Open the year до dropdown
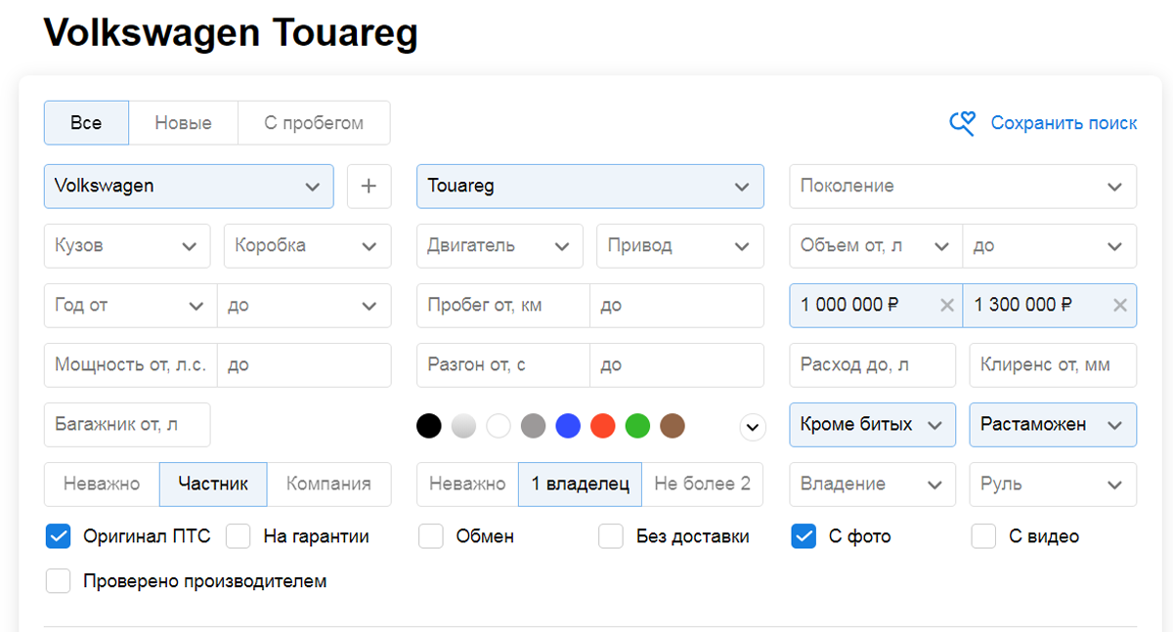This screenshot has width=1173, height=632. (304, 305)
